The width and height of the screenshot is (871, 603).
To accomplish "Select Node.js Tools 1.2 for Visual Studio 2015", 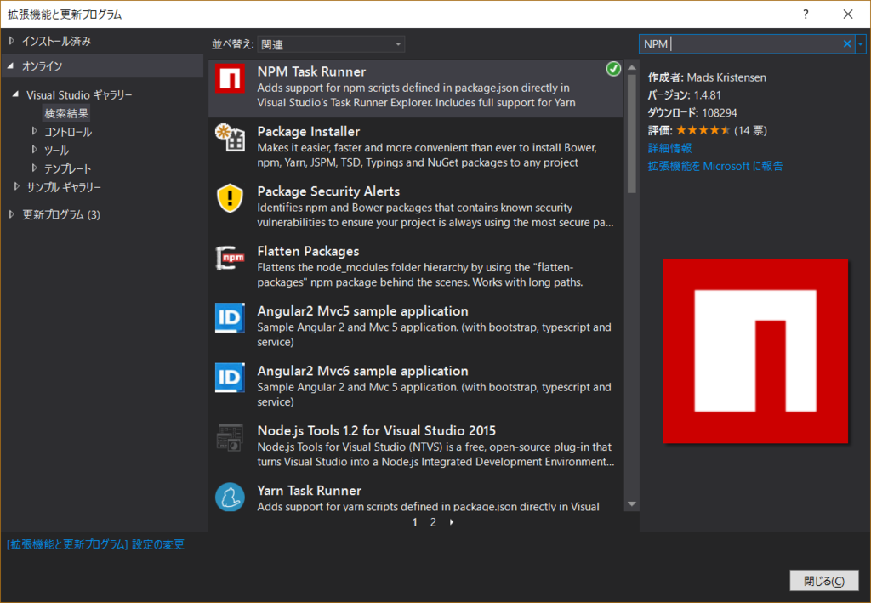I will (x=377, y=431).
